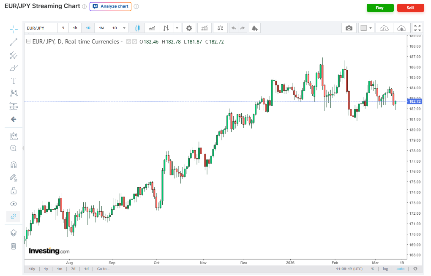Enable magnet mode

click(x=14, y=164)
